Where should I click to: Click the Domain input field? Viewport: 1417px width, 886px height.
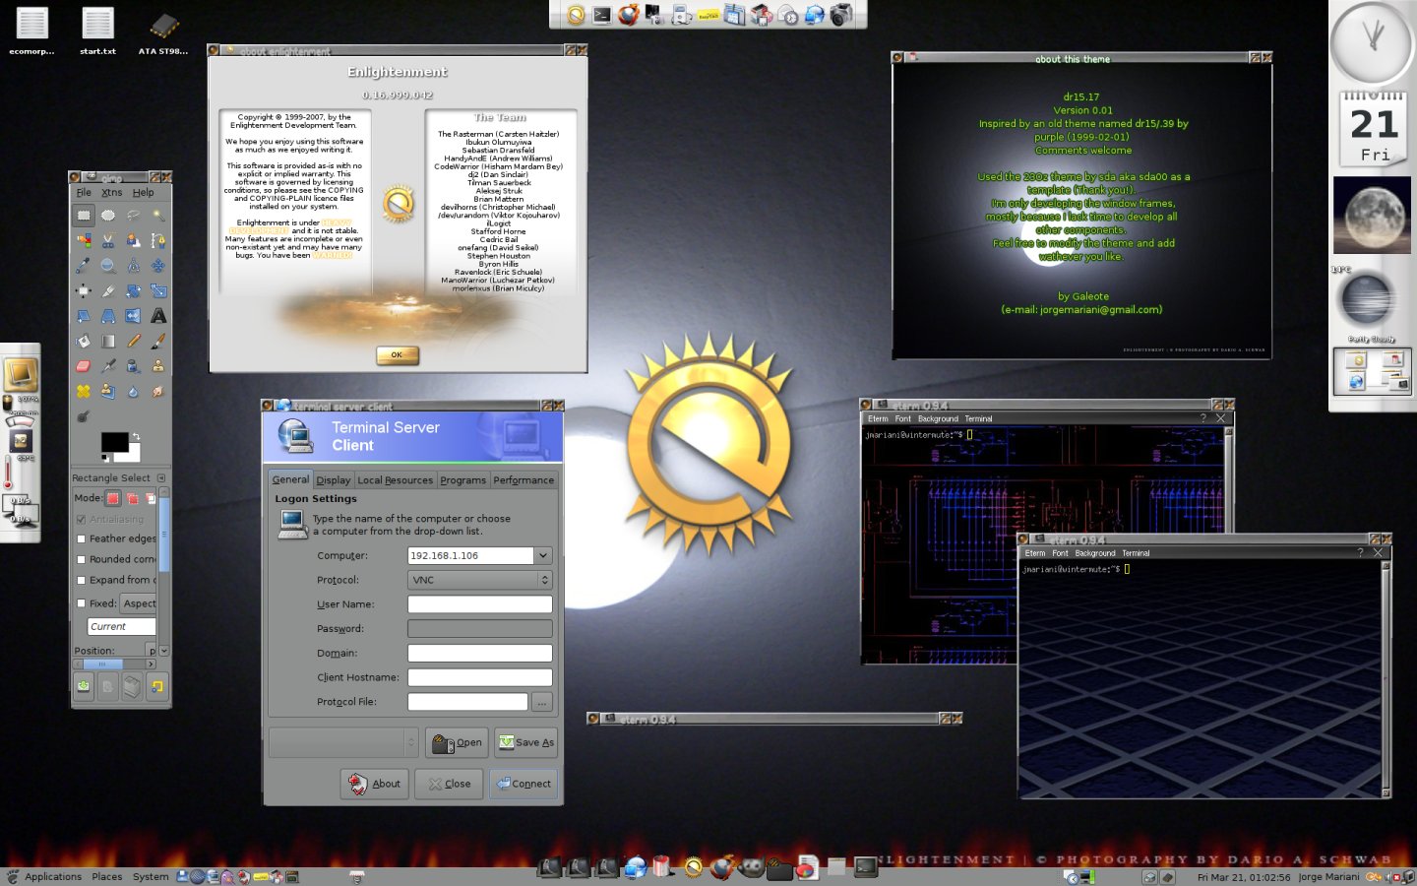[480, 653]
